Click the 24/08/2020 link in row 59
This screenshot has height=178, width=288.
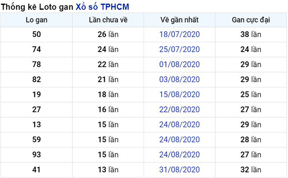point(179,139)
